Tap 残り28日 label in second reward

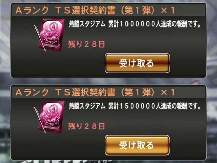point(86,126)
